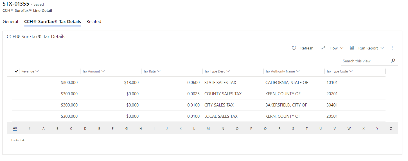Click tax type code 30401
The height and width of the screenshot is (161, 408).
(x=332, y=105)
